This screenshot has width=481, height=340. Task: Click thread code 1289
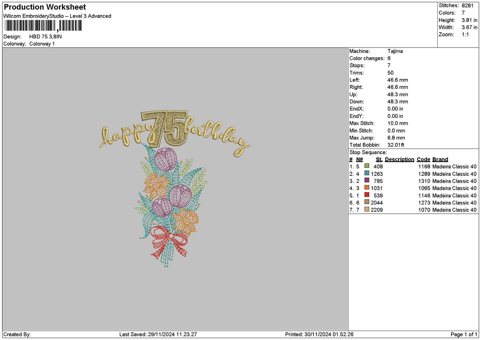coord(424,174)
